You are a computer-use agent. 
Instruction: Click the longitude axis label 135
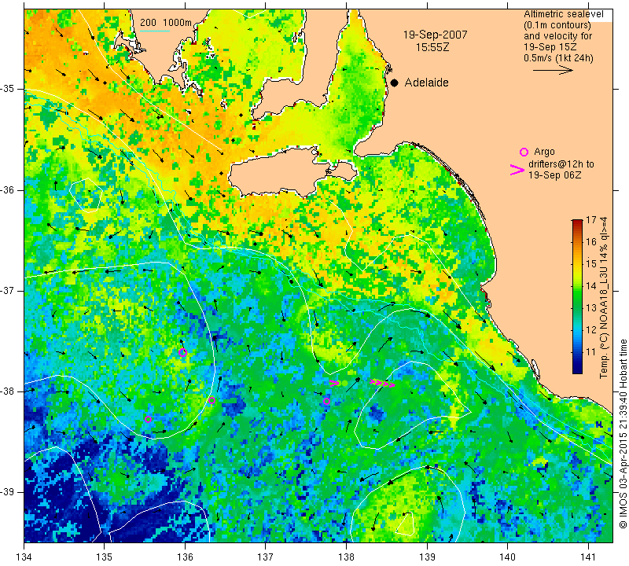click(x=105, y=557)
